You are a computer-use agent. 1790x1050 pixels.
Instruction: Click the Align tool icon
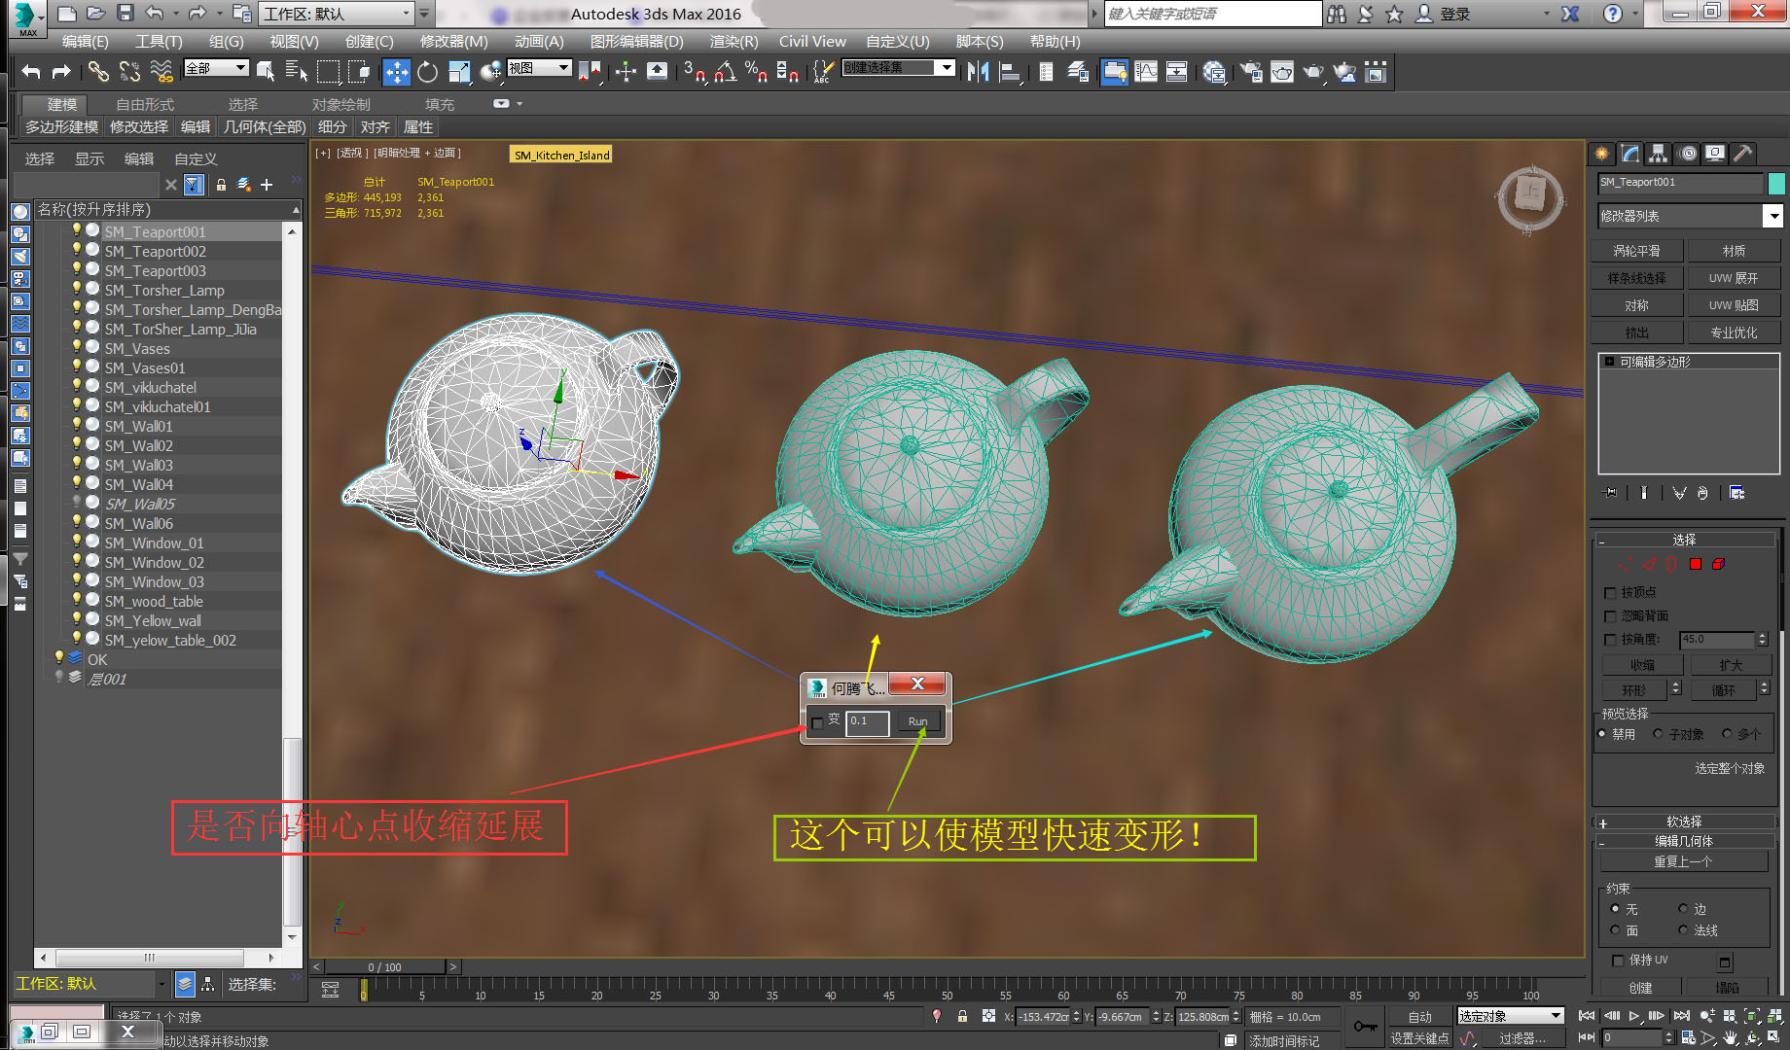coord(1009,71)
